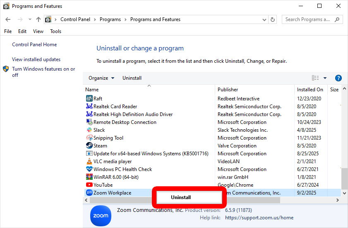Viewport: 348px width, 228px height.
Task: Click the WinRAR program icon
Action: pyautogui.click(x=89, y=177)
